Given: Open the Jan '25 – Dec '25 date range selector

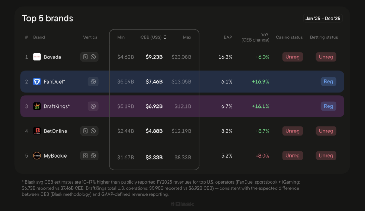Looking at the screenshot, I should [x=323, y=19].
